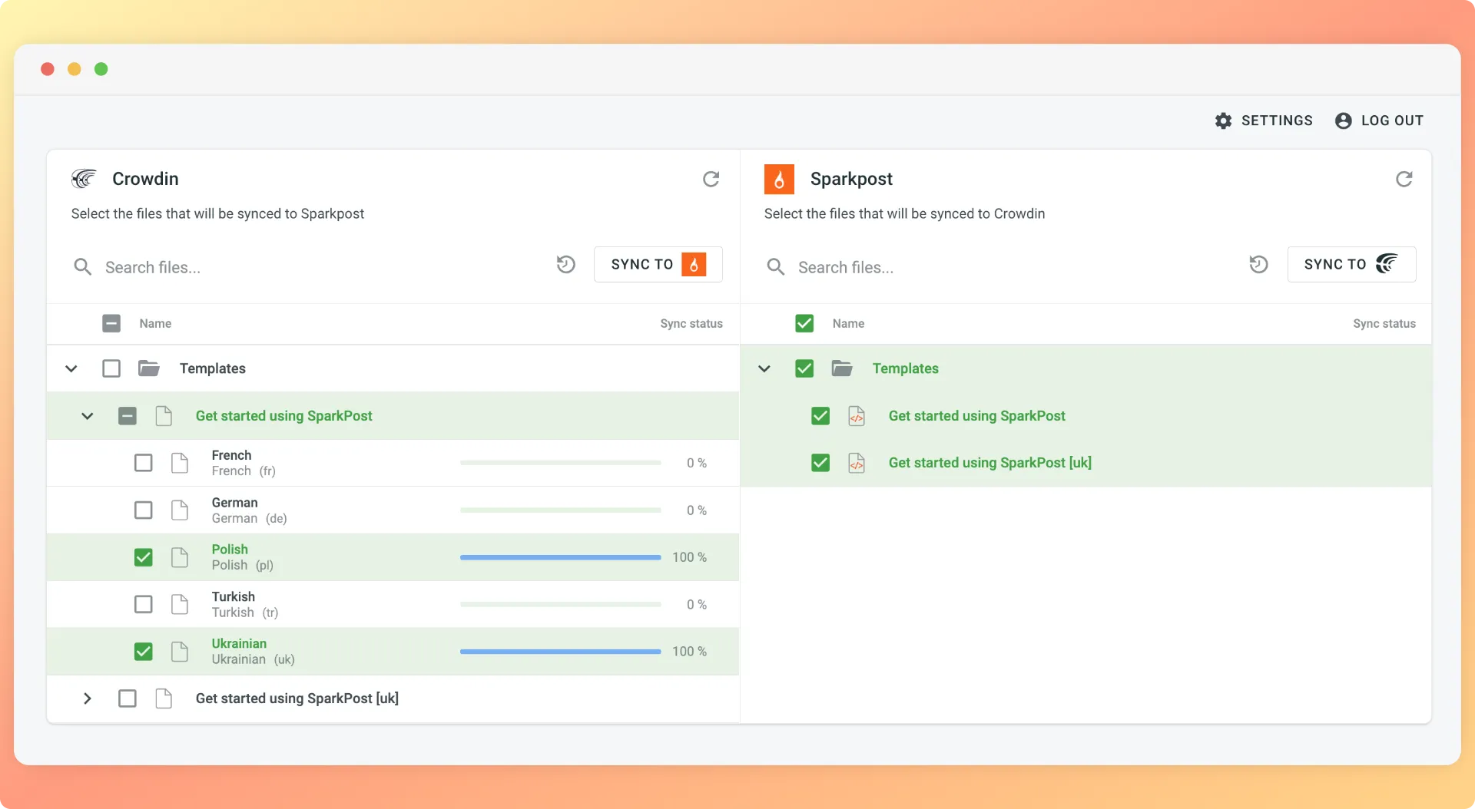1475x809 pixels.
Task: Click the Polish 100% progress bar
Action: [561, 557]
